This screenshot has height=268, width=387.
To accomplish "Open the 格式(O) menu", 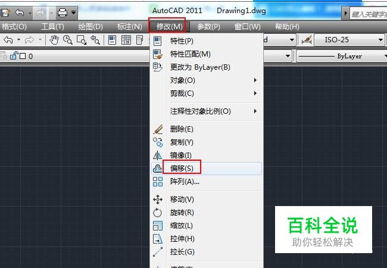I will point(14,27).
